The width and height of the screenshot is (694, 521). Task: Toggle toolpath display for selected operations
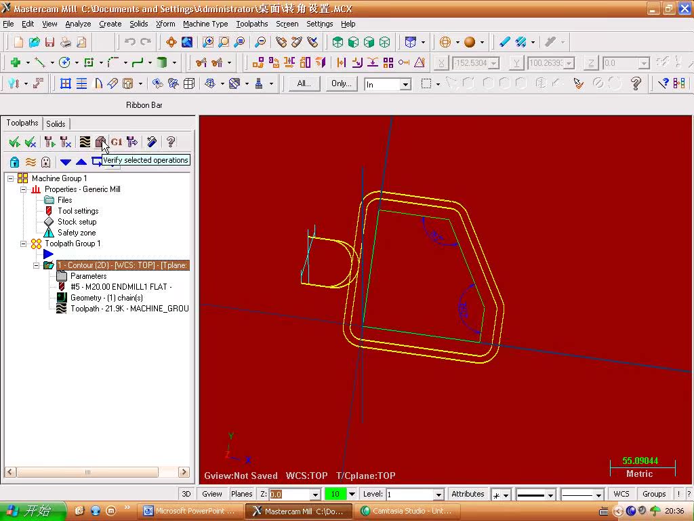pyautogui.click(x=30, y=161)
